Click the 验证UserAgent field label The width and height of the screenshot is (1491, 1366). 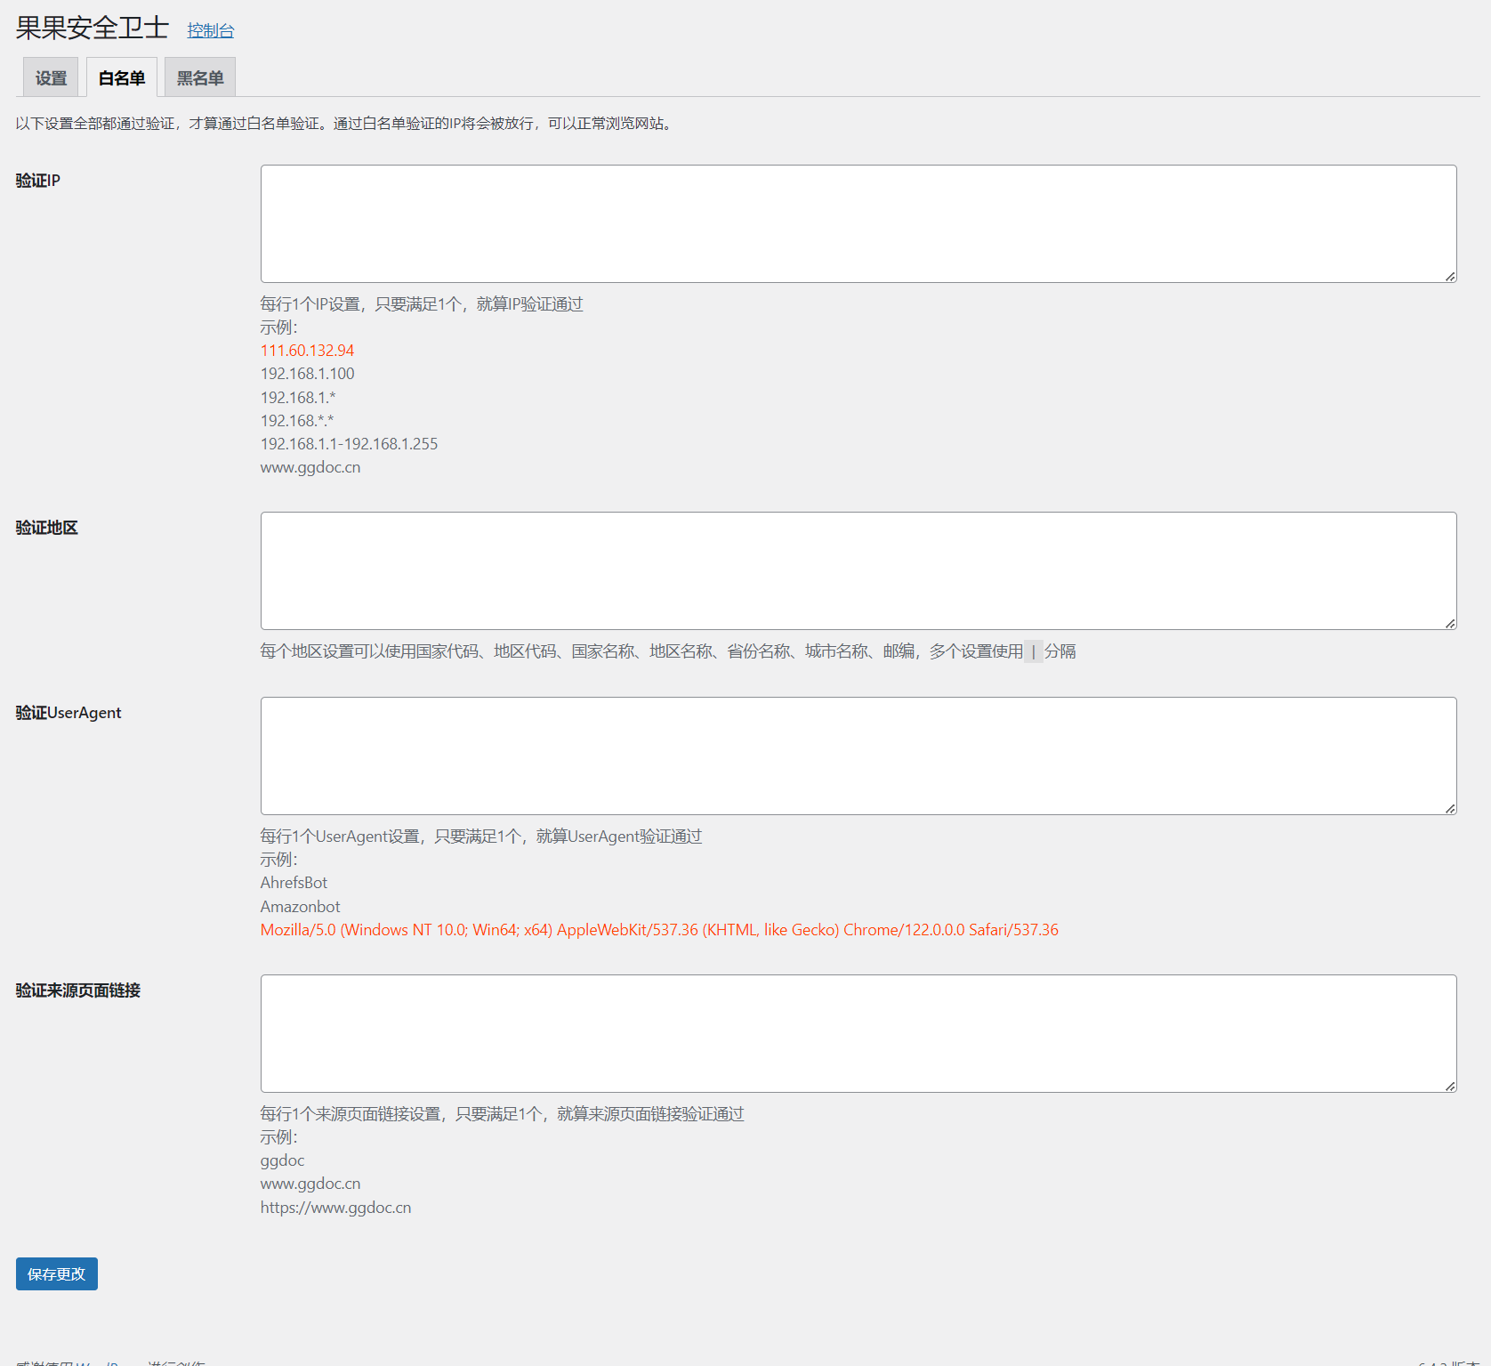click(x=69, y=713)
